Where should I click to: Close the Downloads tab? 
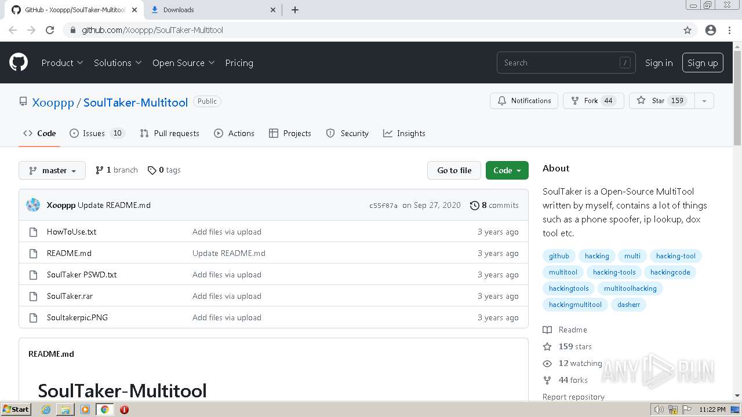(x=274, y=10)
